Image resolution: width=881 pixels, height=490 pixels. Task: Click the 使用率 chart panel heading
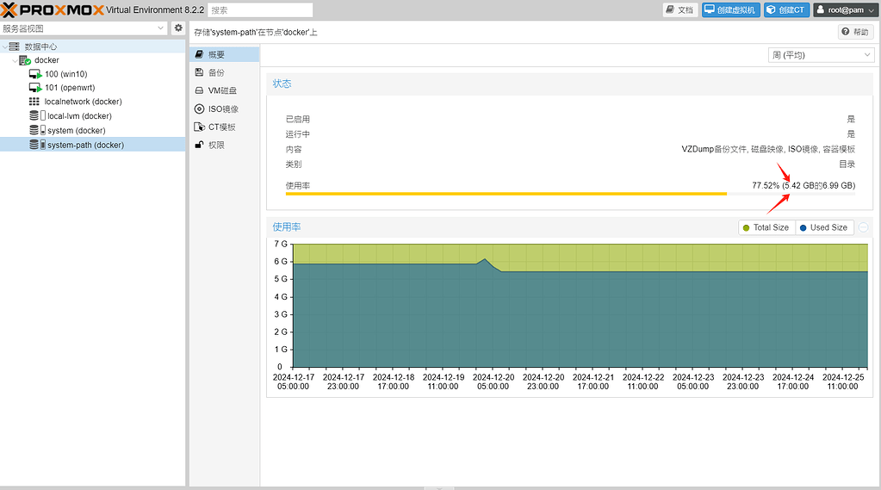pos(287,227)
